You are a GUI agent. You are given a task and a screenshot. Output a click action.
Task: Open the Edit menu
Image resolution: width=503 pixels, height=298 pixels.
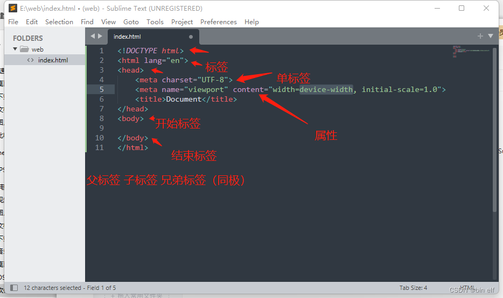coord(32,22)
